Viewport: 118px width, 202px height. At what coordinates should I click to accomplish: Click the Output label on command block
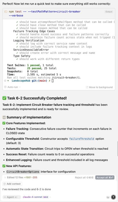click(x=109, y=12)
